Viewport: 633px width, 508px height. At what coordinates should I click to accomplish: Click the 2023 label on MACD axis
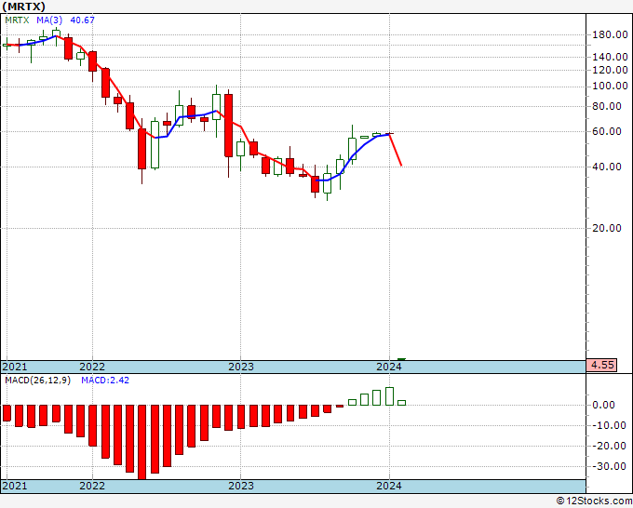click(241, 486)
